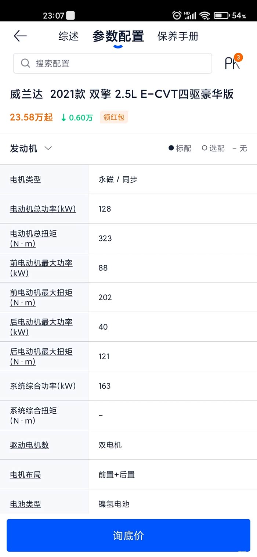Tap the 询底价 button
This screenshot has height=557, width=257.
point(128,535)
